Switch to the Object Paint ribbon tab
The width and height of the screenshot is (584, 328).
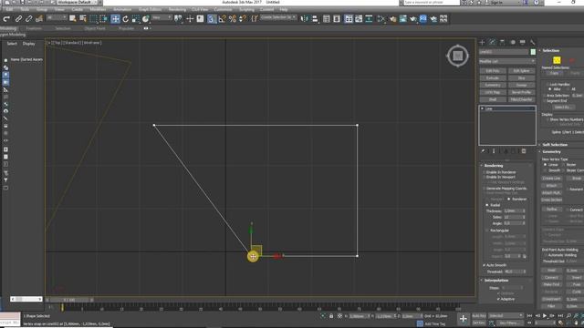[95, 28]
